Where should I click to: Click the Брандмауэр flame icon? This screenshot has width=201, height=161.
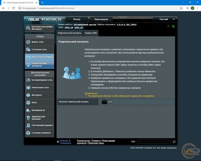pyautogui.click(x=28, y=110)
